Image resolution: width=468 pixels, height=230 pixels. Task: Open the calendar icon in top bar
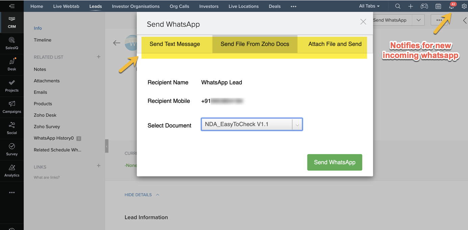[x=438, y=6]
